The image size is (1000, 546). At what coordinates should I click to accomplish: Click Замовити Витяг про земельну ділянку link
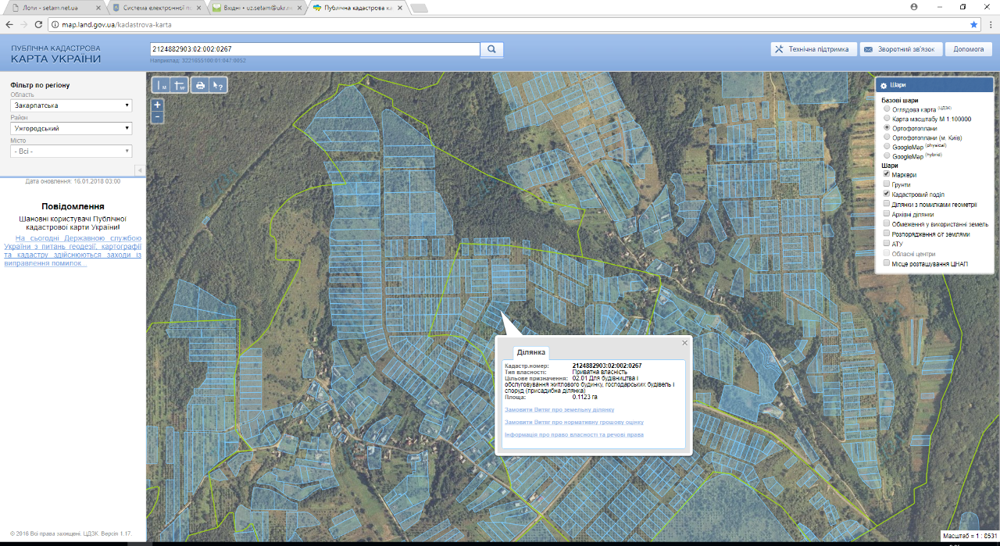pos(559,409)
